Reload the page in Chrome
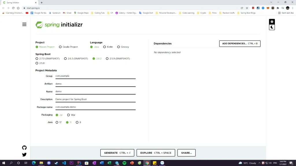Viewport: 296px width, 166px height. (x=13, y=8)
